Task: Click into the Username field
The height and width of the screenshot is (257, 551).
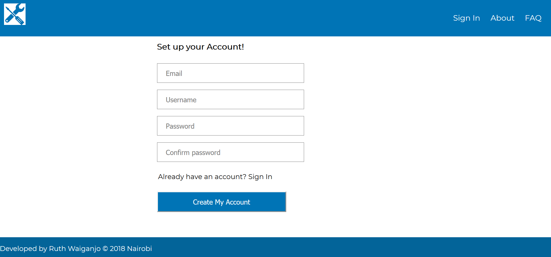Action: [x=230, y=99]
